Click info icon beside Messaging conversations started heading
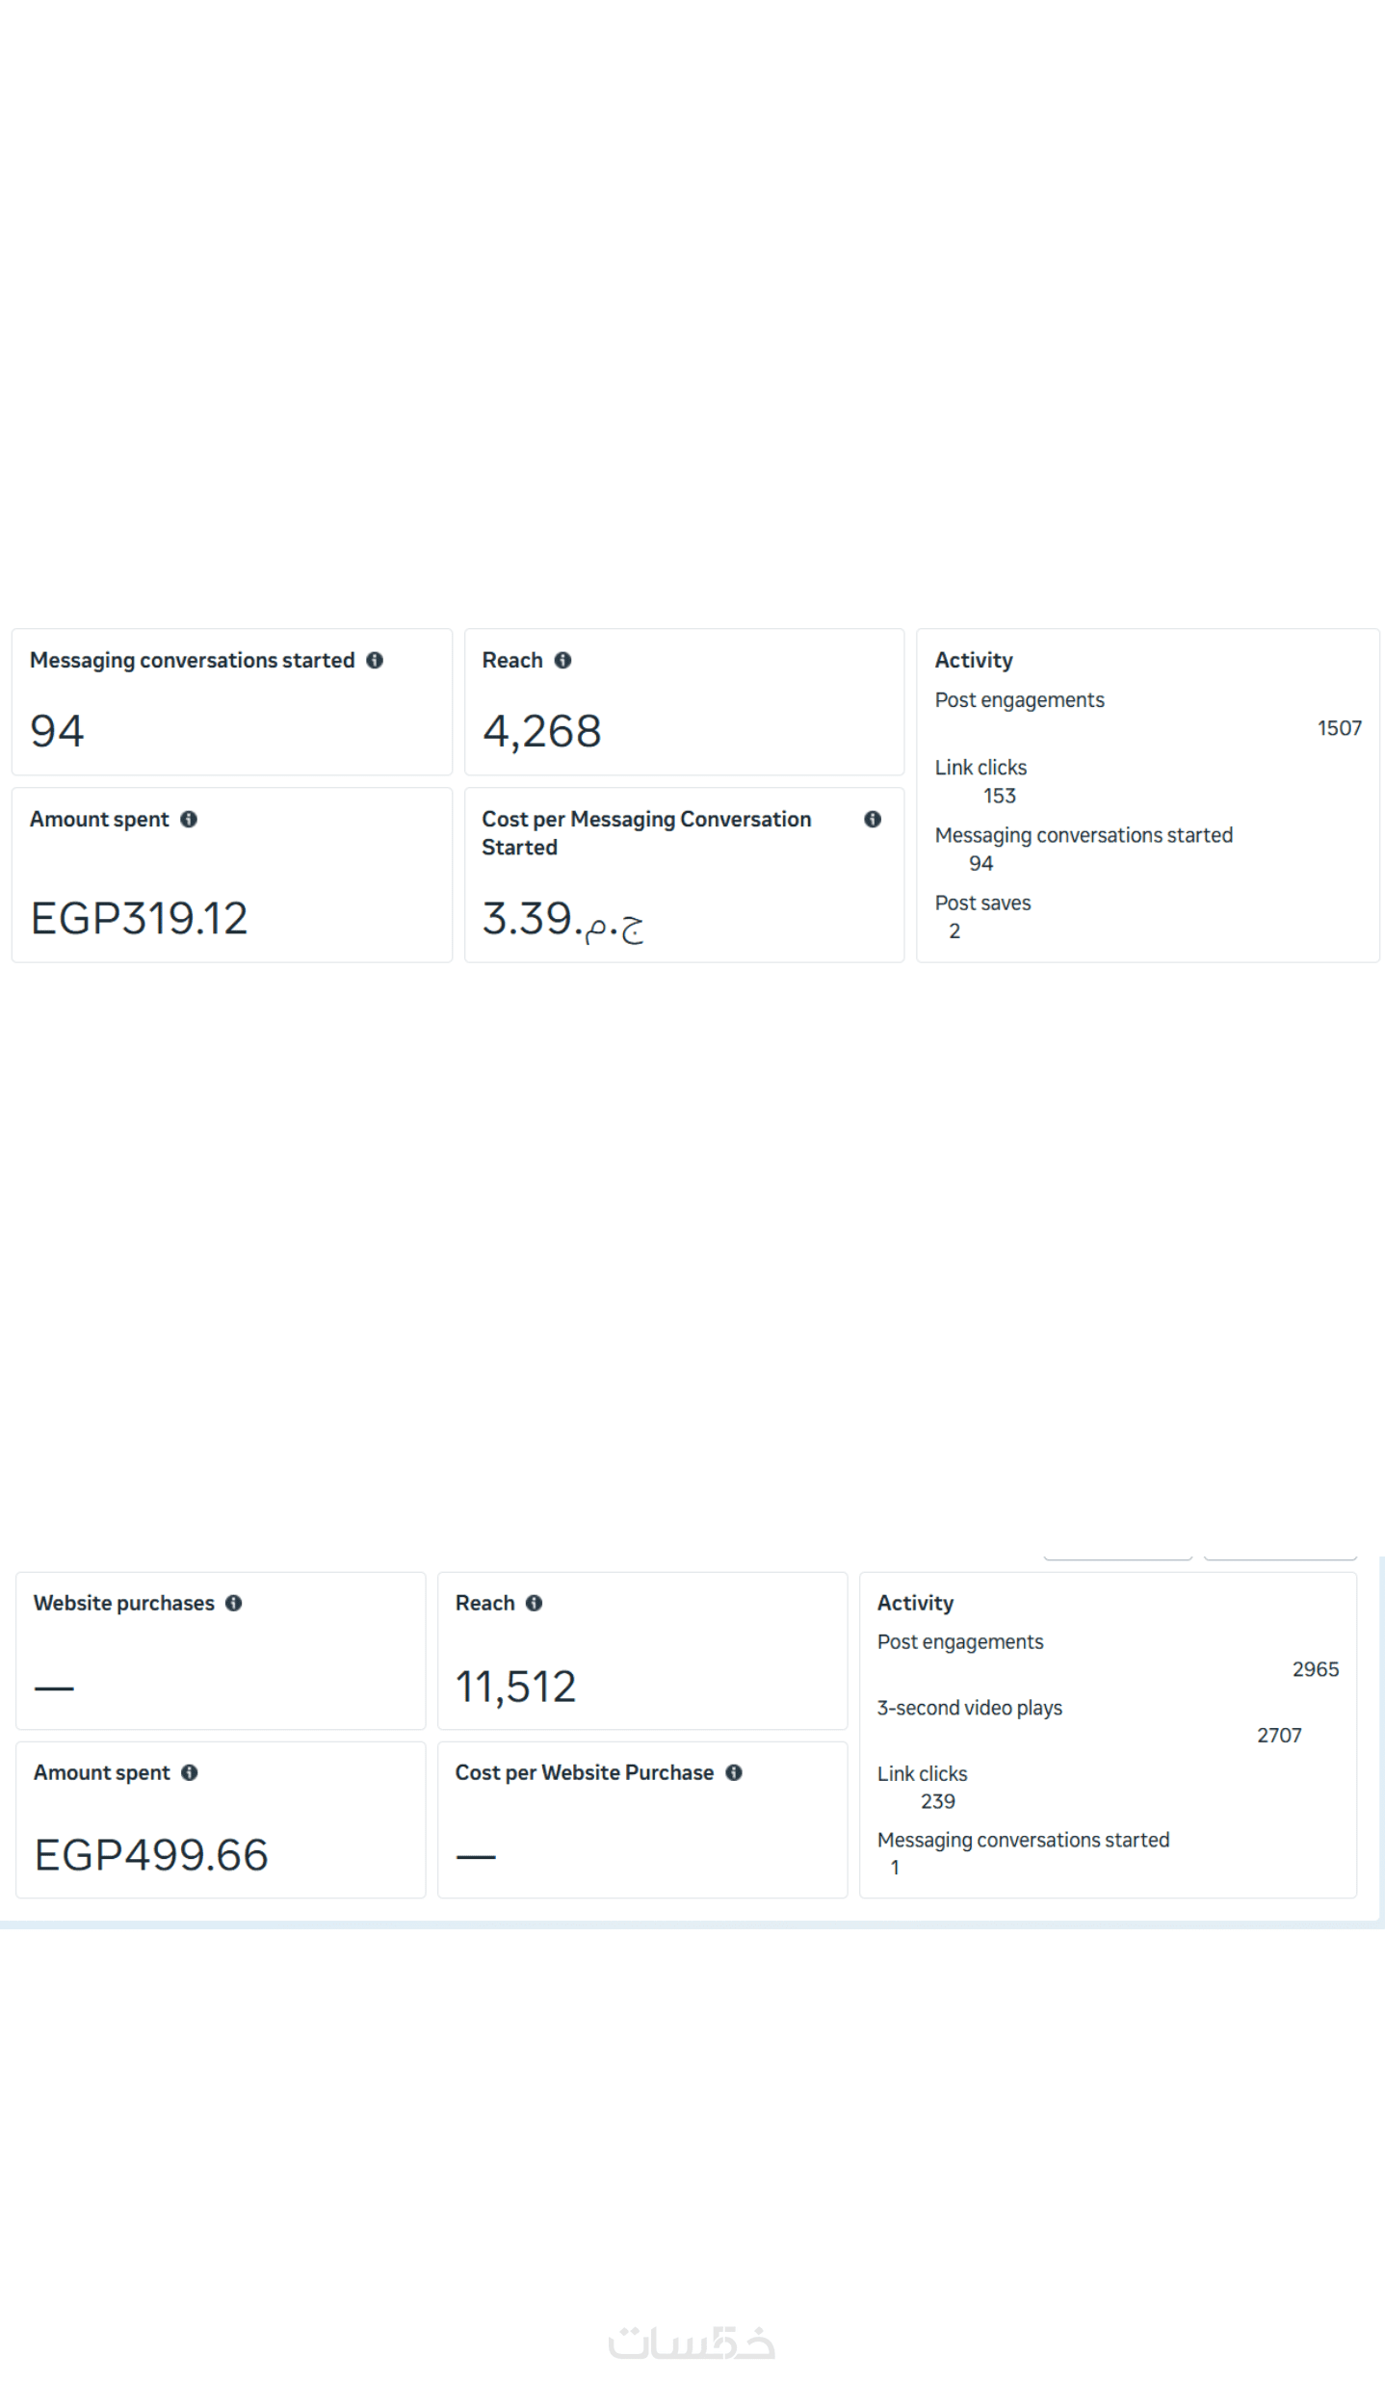 (x=375, y=660)
